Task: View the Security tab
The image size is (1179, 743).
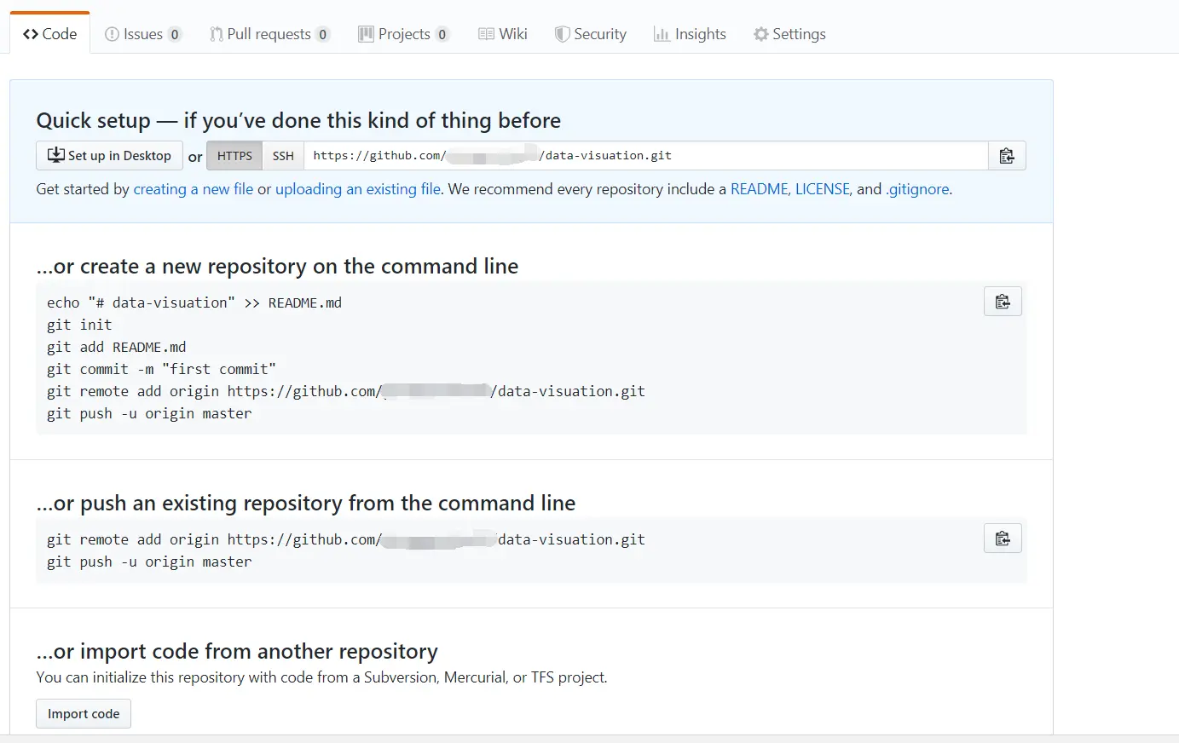Action: [x=591, y=34]
